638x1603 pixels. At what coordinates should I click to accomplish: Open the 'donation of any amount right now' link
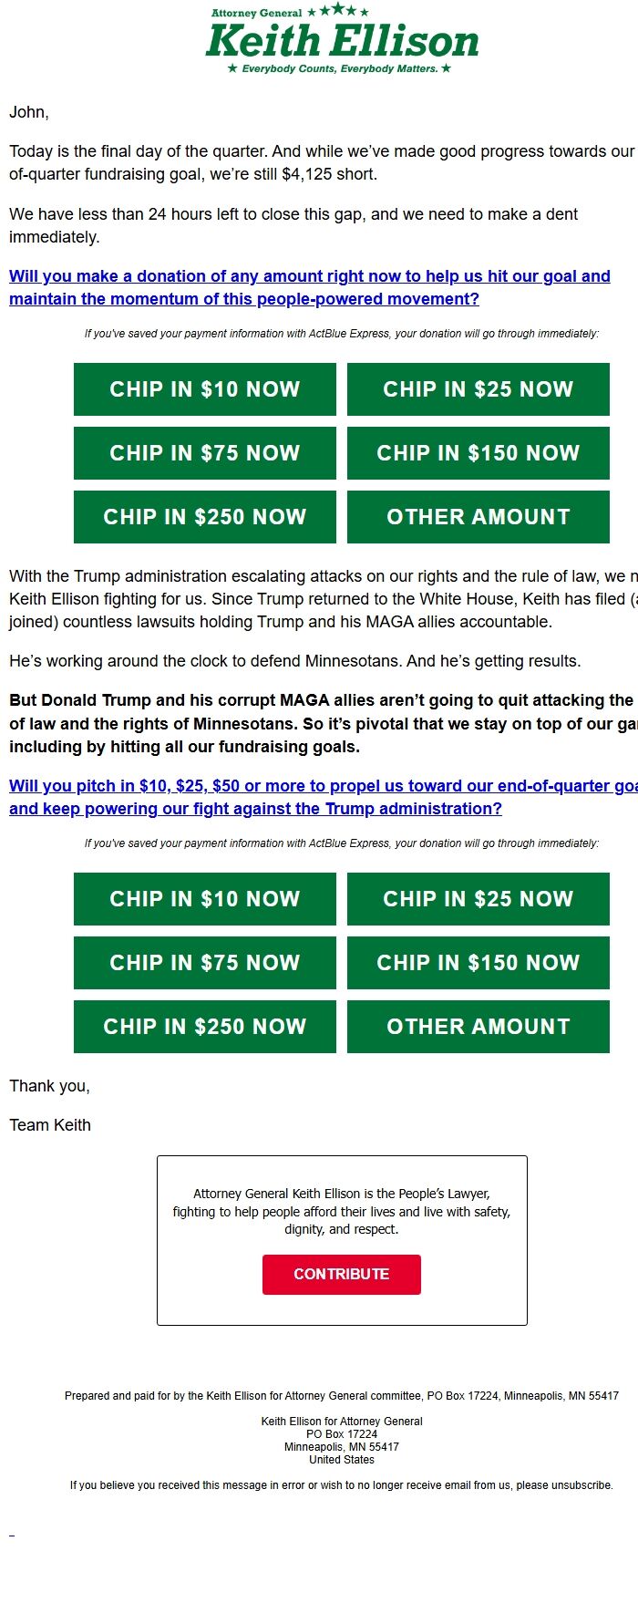(309, 287)
